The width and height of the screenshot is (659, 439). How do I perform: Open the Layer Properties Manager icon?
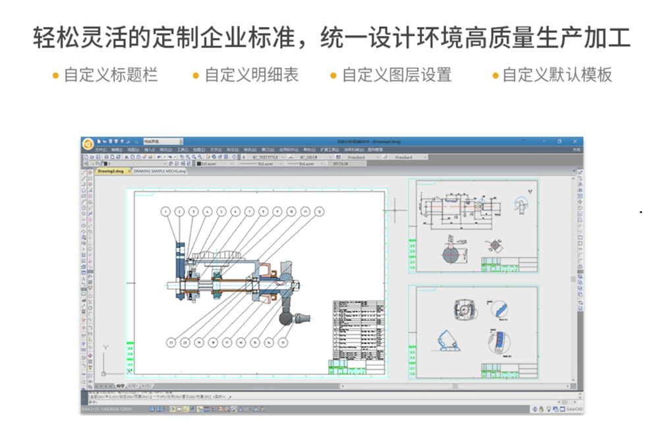tap(86, 163)
